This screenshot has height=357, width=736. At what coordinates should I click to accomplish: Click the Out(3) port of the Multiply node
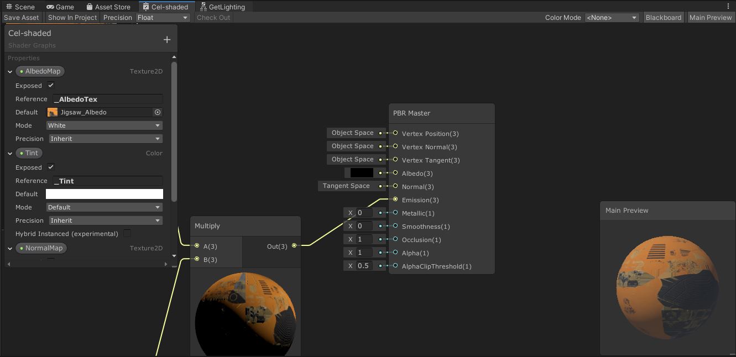(294, 246)
